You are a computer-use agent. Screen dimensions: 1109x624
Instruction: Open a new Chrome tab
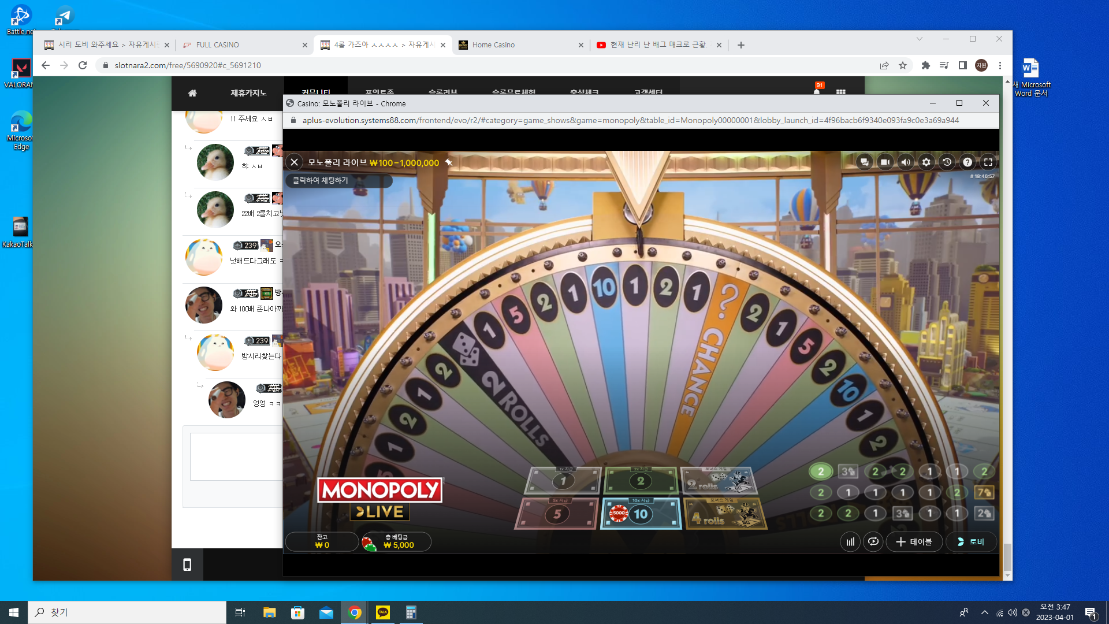click(x=741, y=45)
